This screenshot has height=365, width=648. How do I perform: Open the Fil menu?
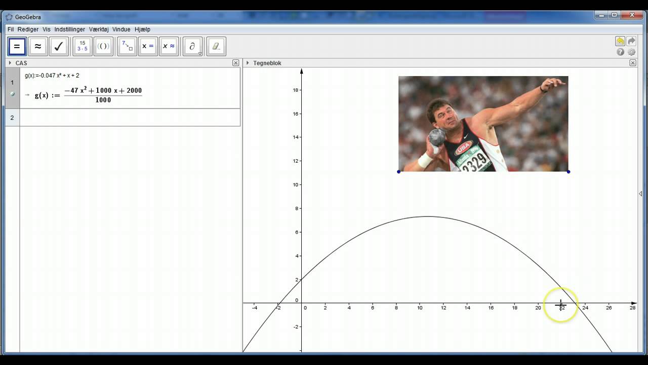click(x=11, y=29)
